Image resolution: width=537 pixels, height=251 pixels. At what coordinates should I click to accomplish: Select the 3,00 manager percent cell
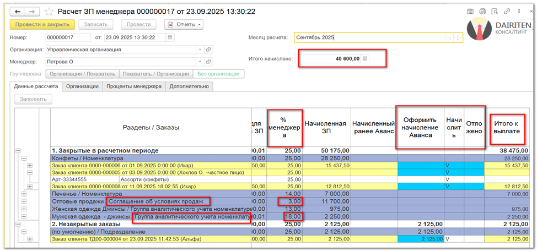coord(285,201)
